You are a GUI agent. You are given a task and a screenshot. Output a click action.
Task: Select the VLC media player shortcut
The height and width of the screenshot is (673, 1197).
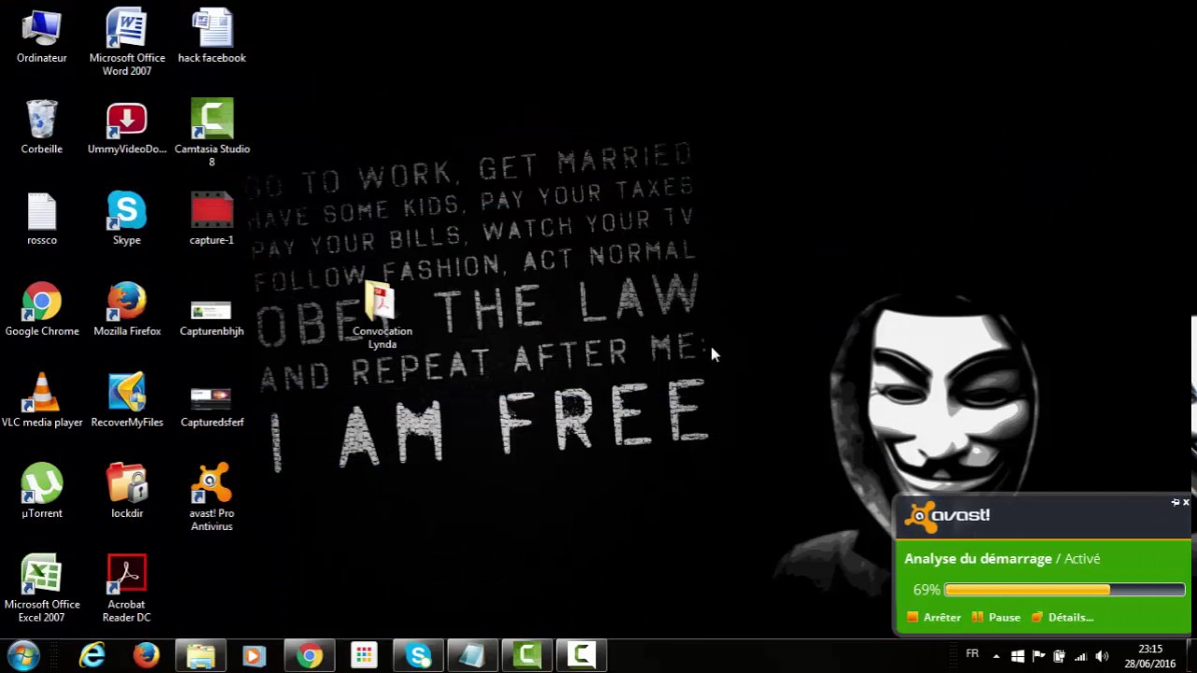tap(42, 401)
